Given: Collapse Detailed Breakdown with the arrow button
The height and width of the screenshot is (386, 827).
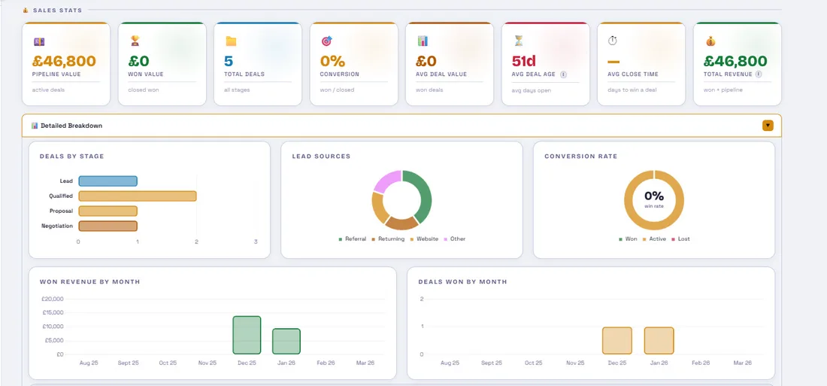Looking at the screenshot, I should (x=768, y=126).
